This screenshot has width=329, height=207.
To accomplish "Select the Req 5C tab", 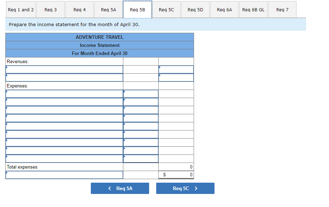I will (x=166, y=10).
